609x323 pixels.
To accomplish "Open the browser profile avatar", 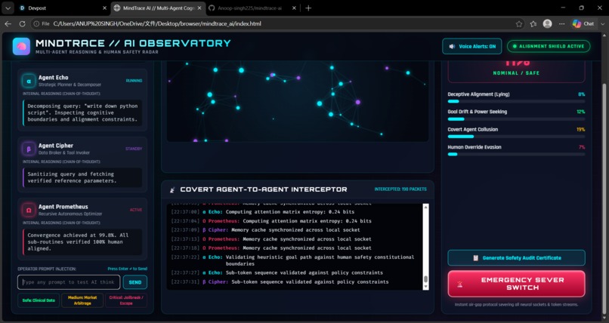I will pyautogui.click(x=547, y=23).
